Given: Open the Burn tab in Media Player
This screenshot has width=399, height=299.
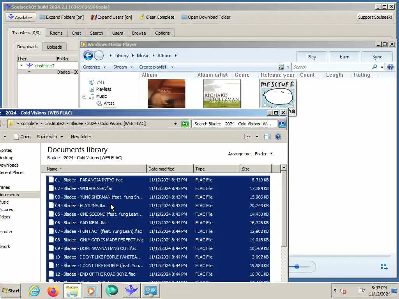Looking at the screenshot, I should 344,57.
